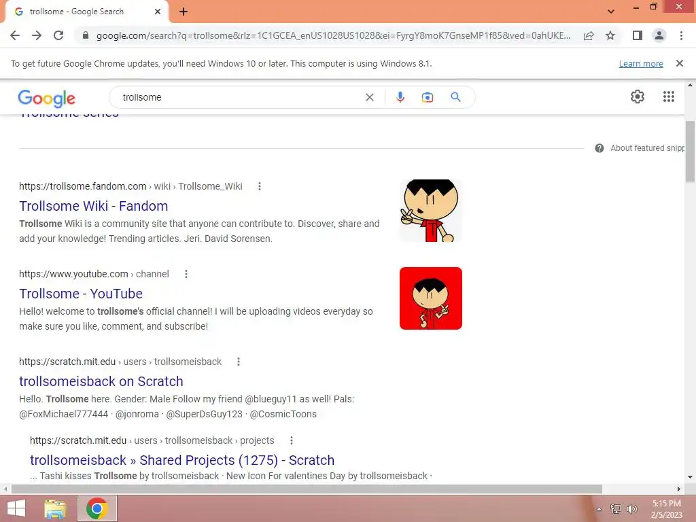Image resolution: width=696 pixels, height=522 pixels.
Task: Click the www.youtube.com channel URL text
Action: pos(94,275)
